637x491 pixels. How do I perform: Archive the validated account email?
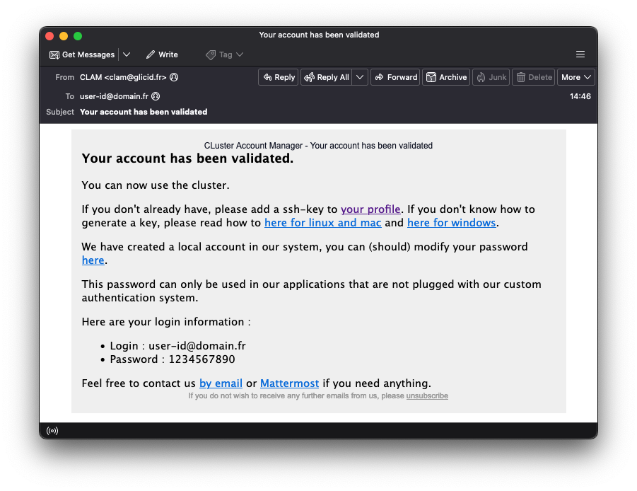(x=445, y=77)
